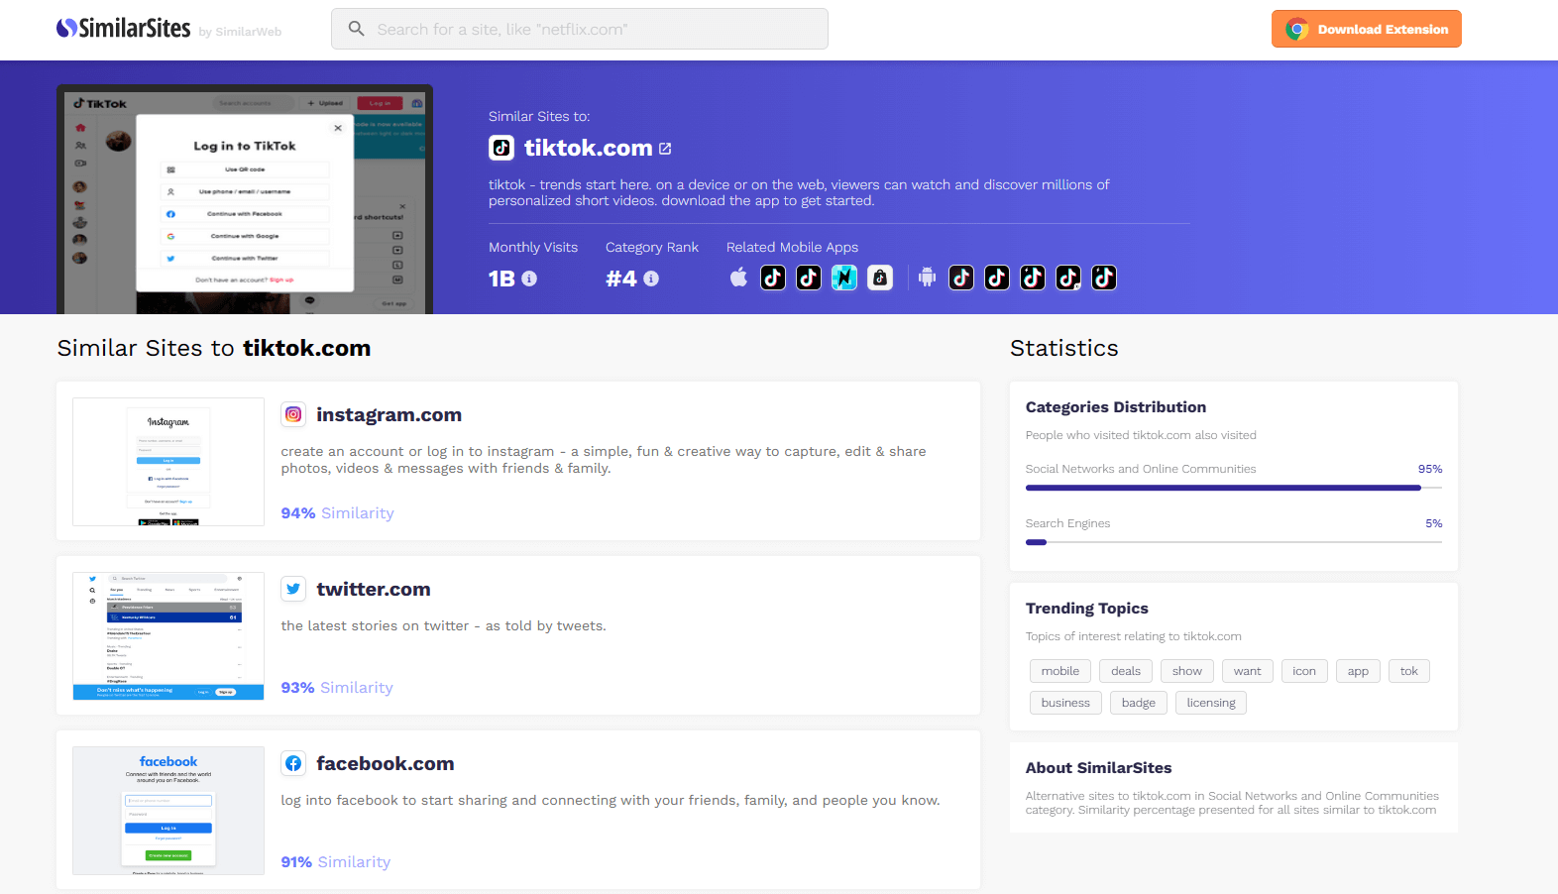This screenshot has height=894, width=1558.
Task: Click the Social Networks 95% progress bar
Action: point(1234,488)
